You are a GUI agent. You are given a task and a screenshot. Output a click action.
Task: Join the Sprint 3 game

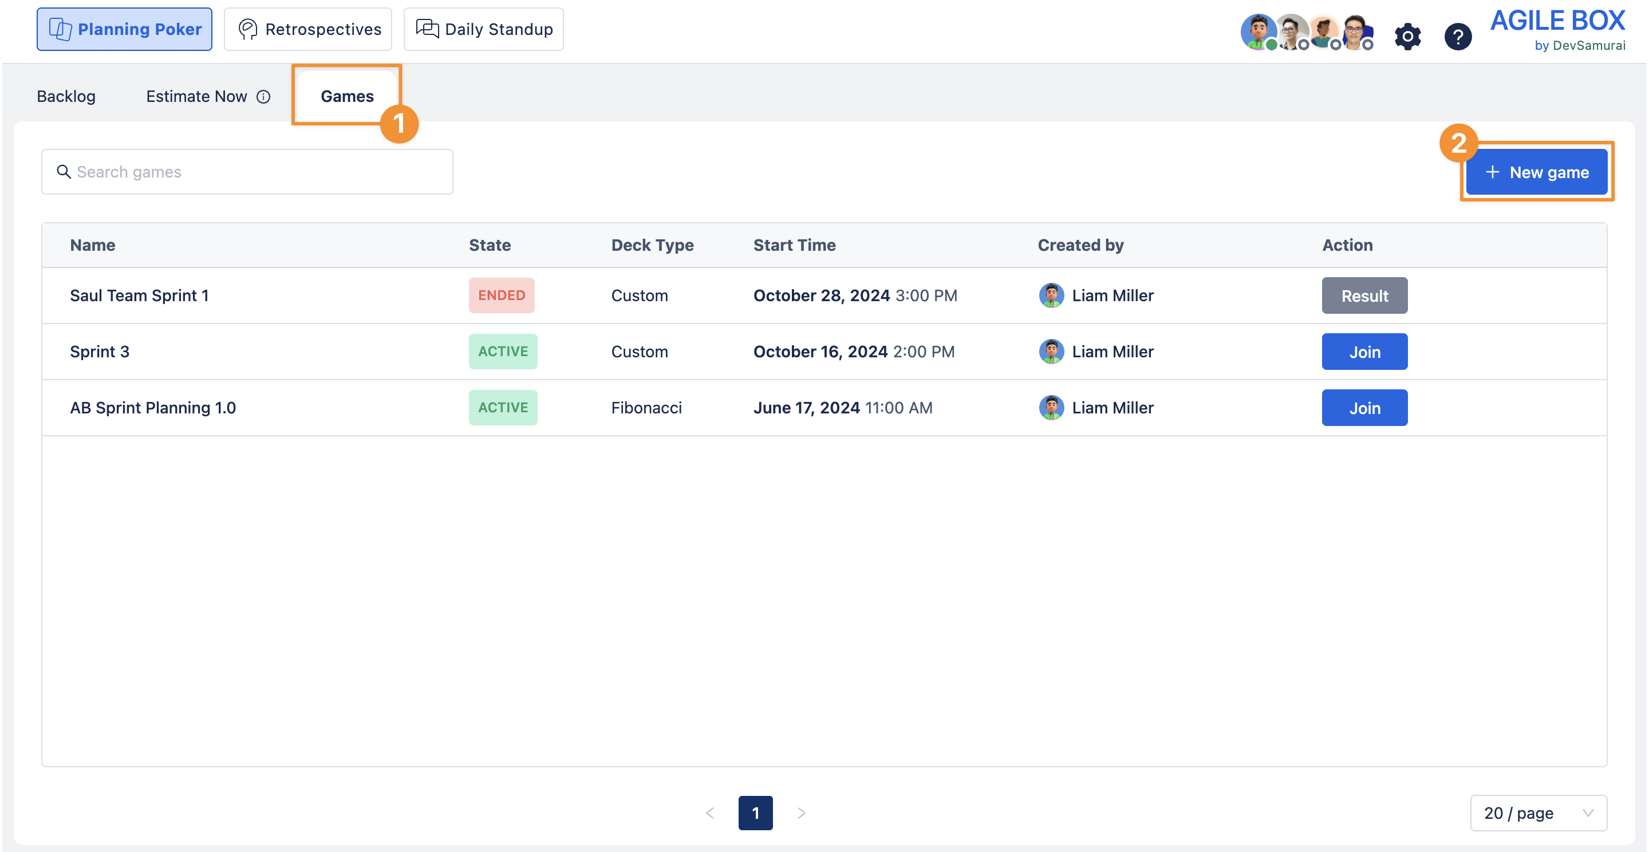1364,352
